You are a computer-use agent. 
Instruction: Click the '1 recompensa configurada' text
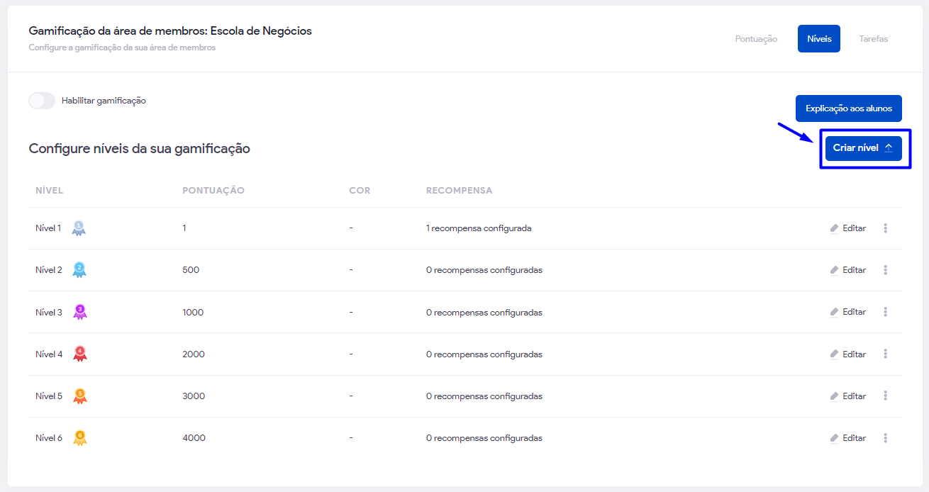[x=479, y=228]
